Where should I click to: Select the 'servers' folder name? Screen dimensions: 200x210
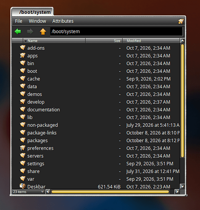coord(35,156)
